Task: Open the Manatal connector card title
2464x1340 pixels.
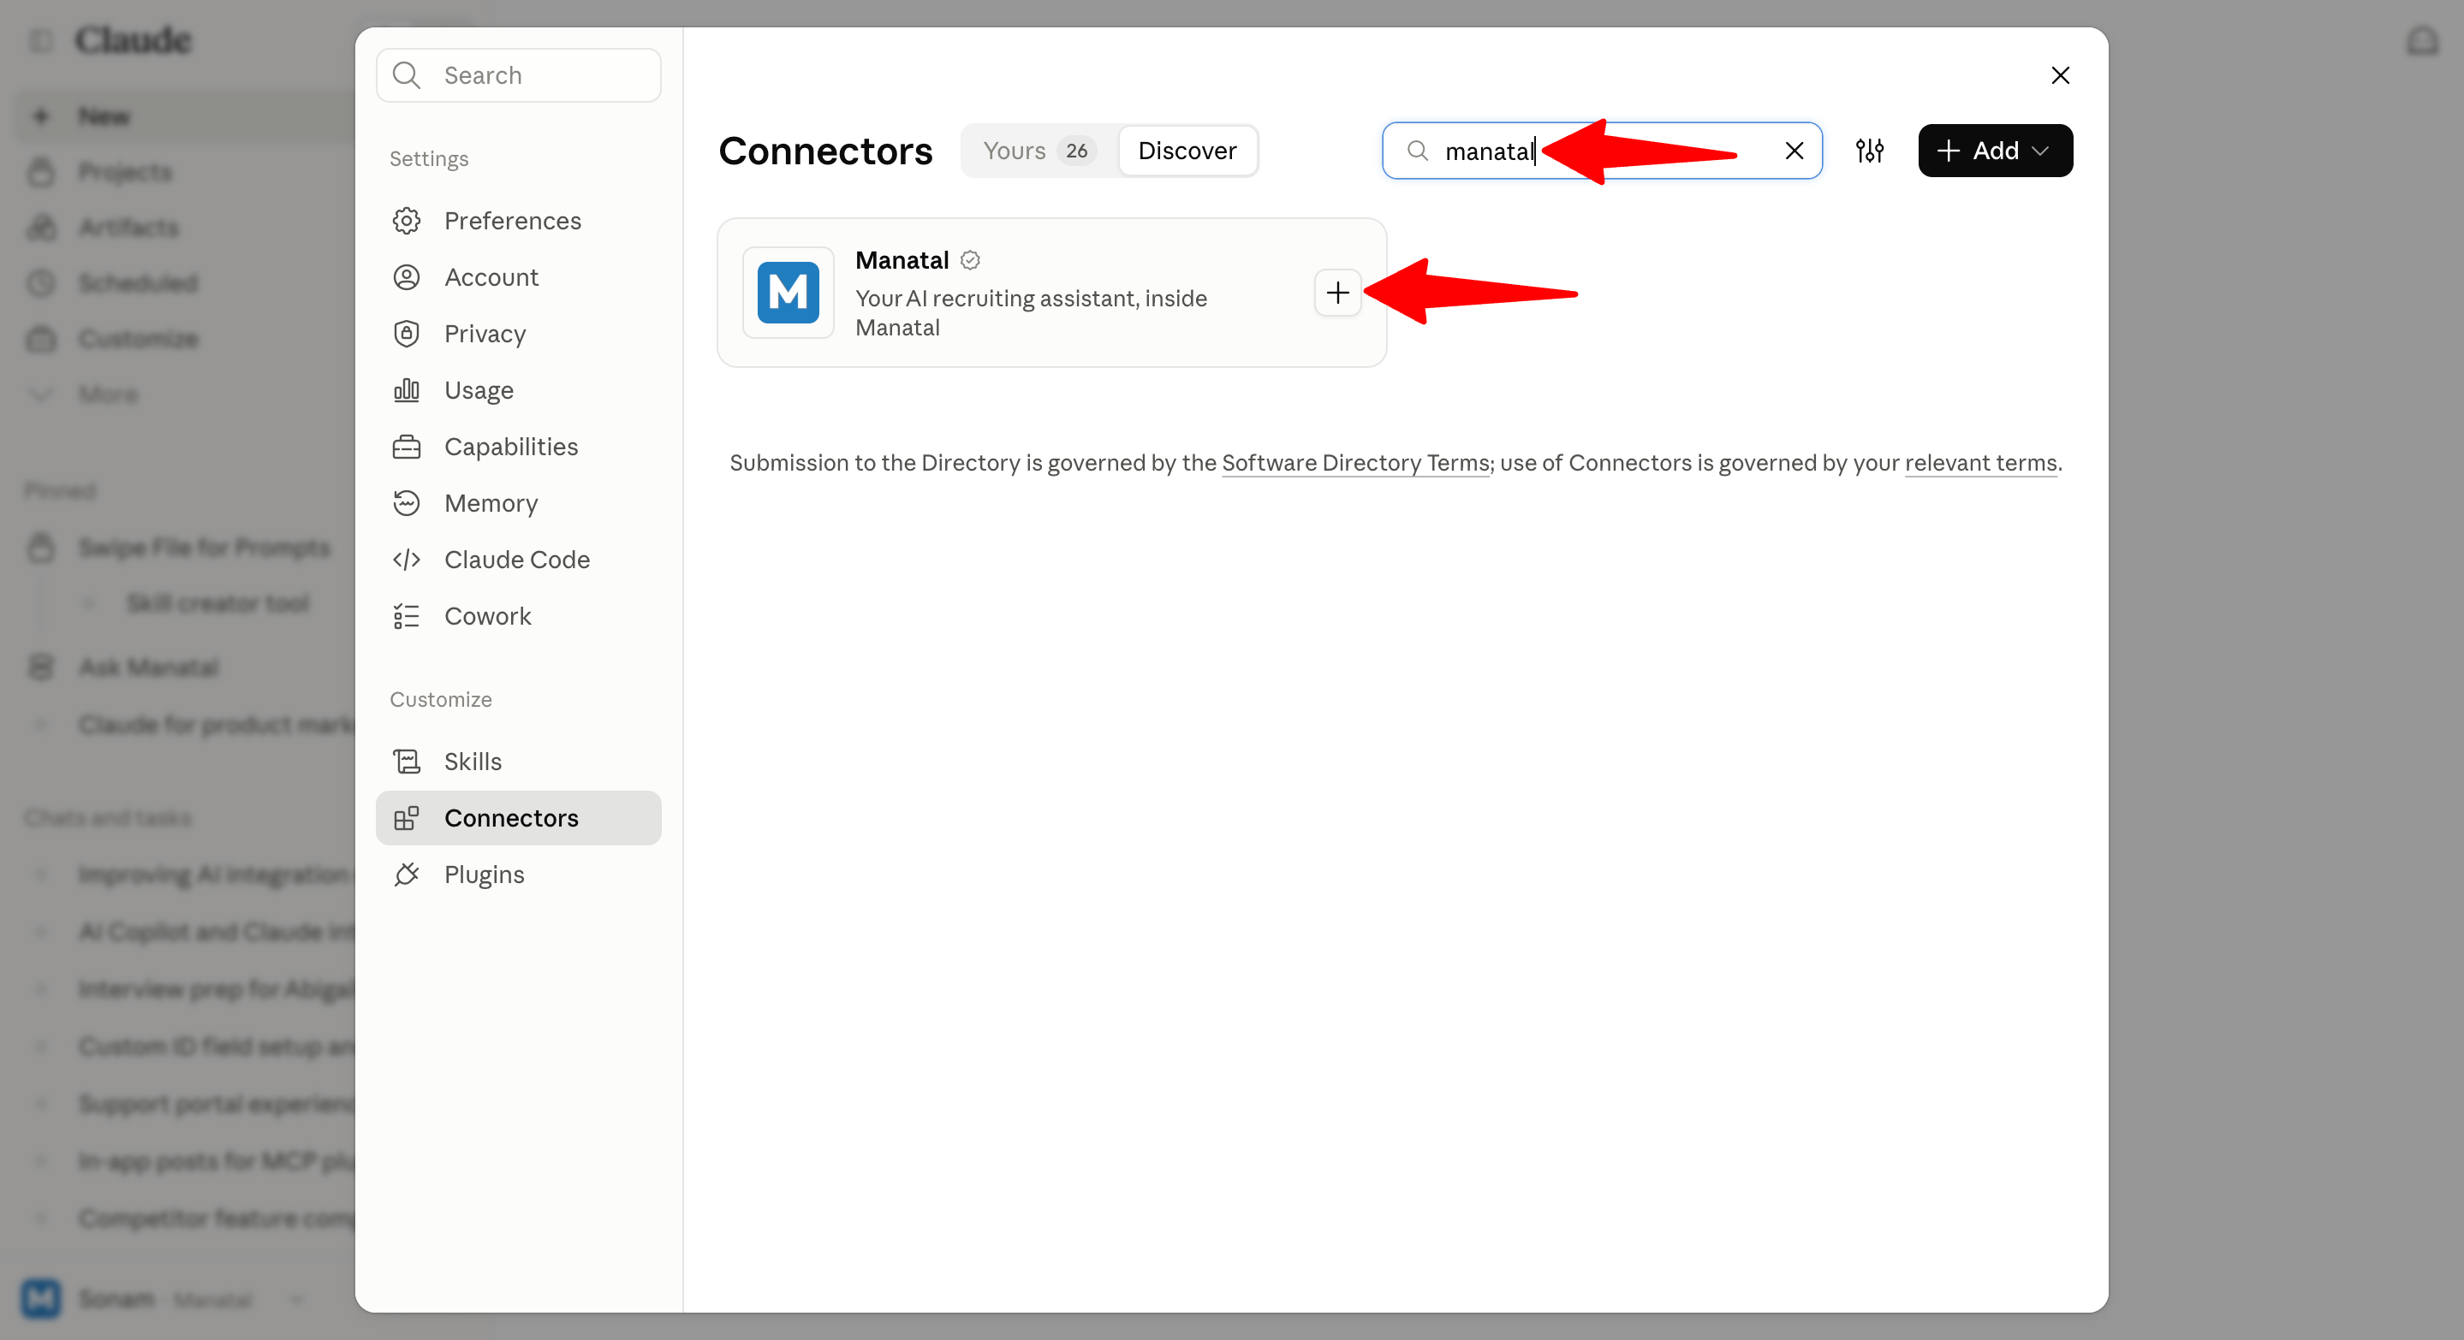Action: [901, 260]
